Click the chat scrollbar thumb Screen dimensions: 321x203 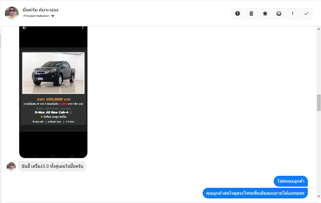click(x=319, y=103)
